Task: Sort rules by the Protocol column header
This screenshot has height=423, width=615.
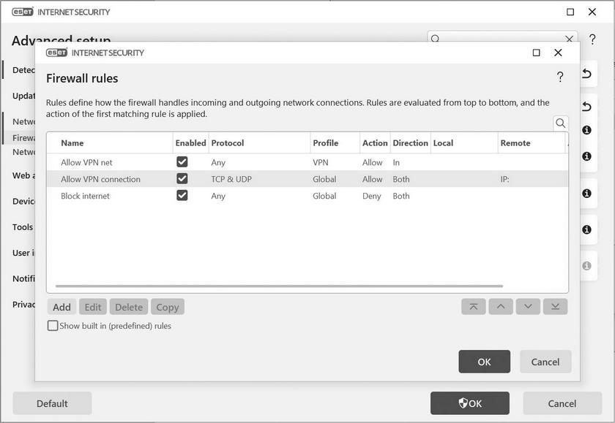Action: coord(228,143)
